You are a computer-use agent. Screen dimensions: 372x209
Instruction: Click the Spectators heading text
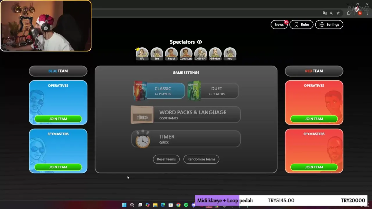(182, 42)
